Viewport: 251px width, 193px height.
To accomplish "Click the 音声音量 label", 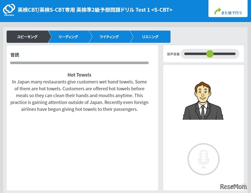I will [173, 54].
